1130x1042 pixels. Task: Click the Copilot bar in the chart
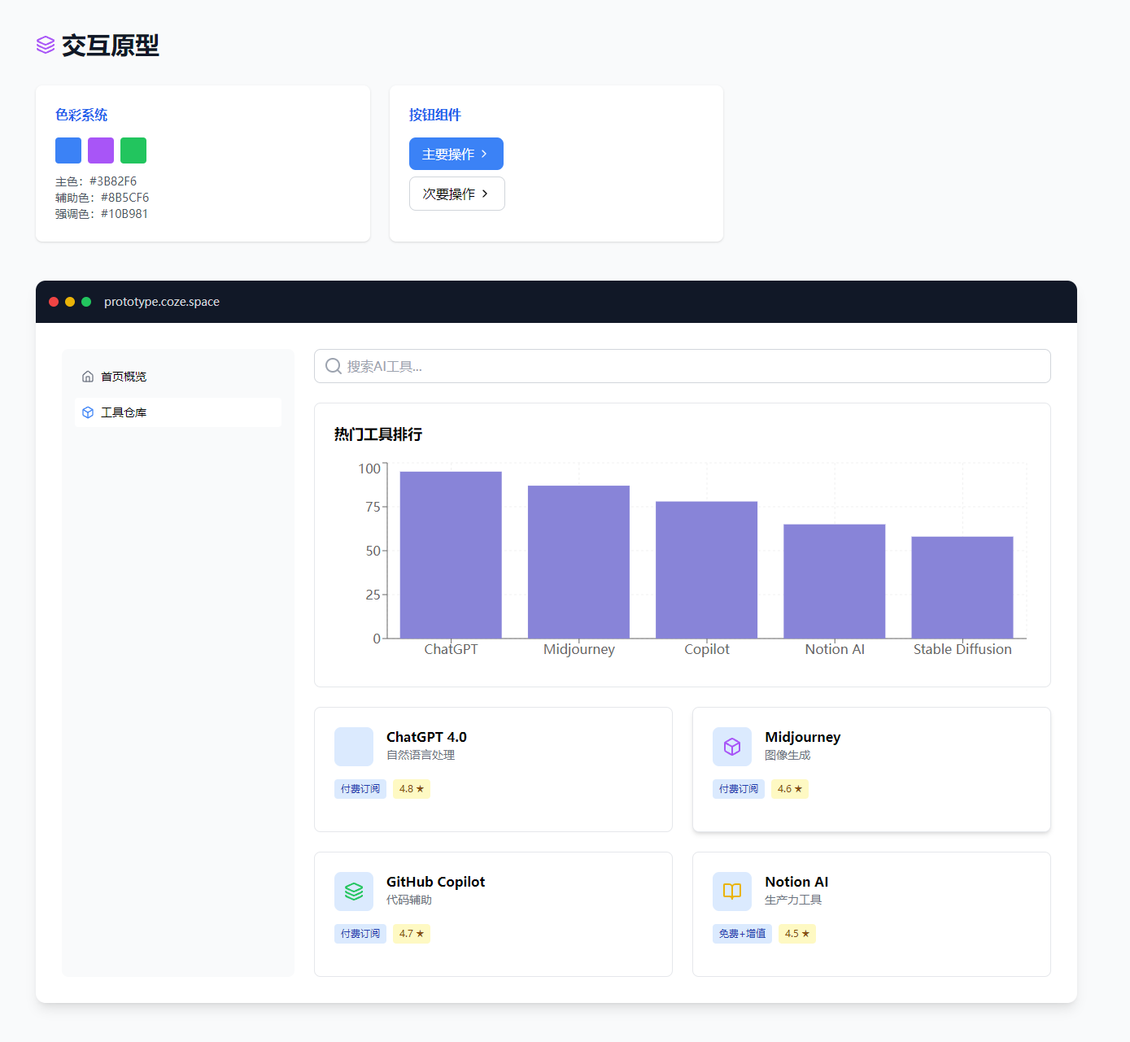coord(706,570)
